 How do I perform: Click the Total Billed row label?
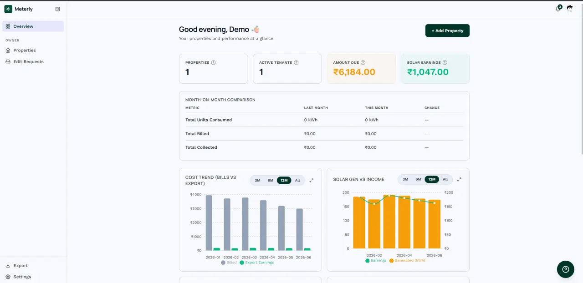197,134
